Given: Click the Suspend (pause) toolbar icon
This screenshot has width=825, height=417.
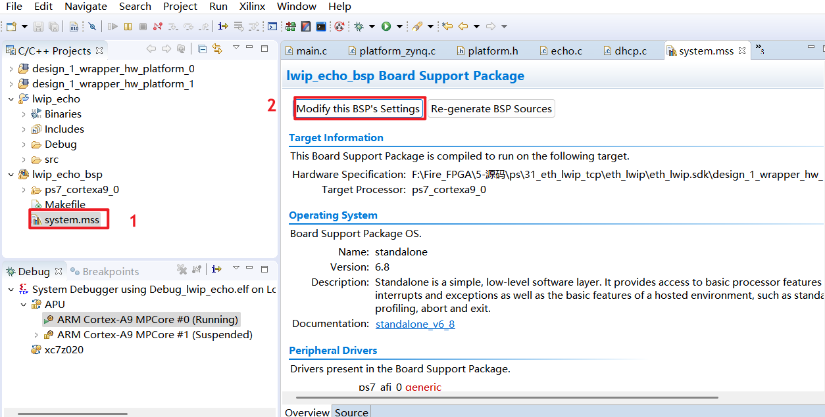Looking at the screenshot, I should [x=128, y=27].
